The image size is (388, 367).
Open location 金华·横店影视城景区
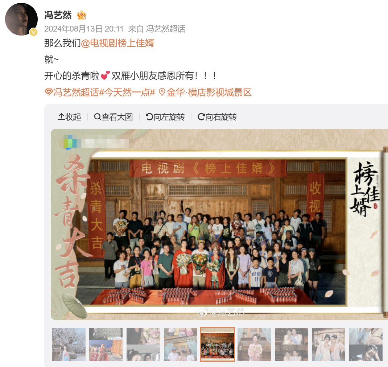coord(209,92)
